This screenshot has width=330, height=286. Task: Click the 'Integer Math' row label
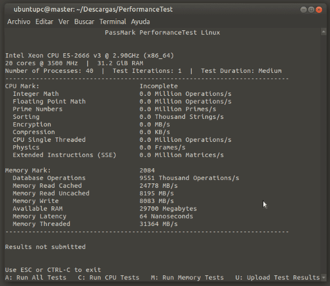tap(36, 94)
